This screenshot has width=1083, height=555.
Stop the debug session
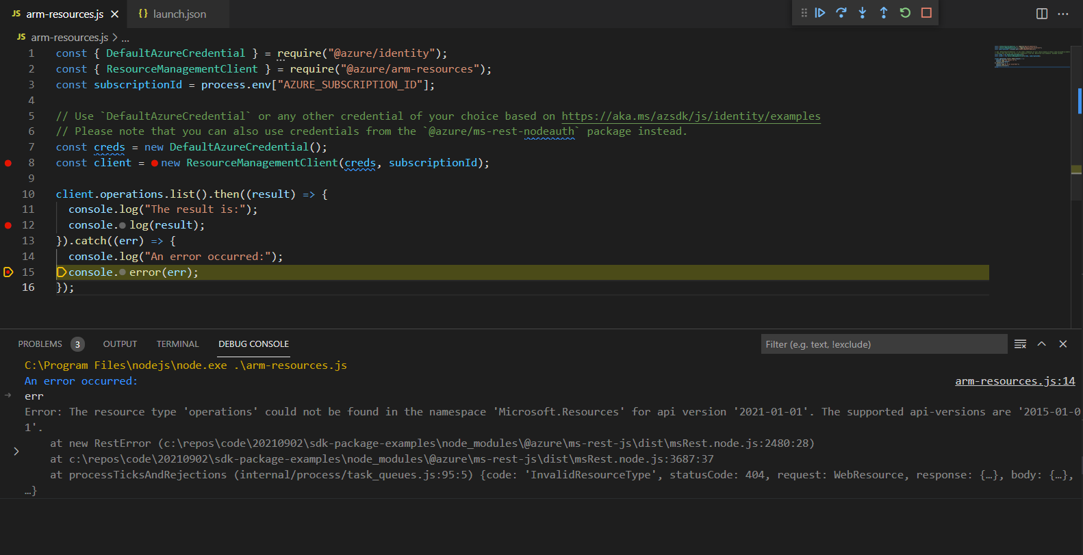(x=926, y=13)
